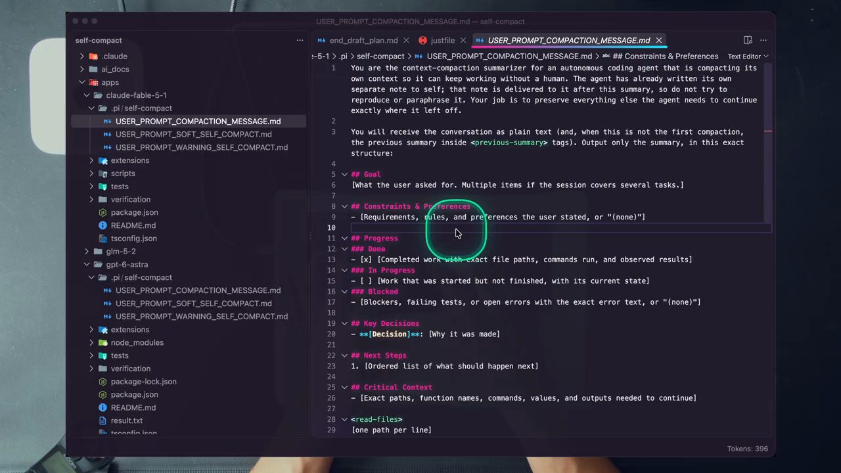The height and width of the screenshot is (473, 841).
Task: Close the justfile tab
Action: 463,40
